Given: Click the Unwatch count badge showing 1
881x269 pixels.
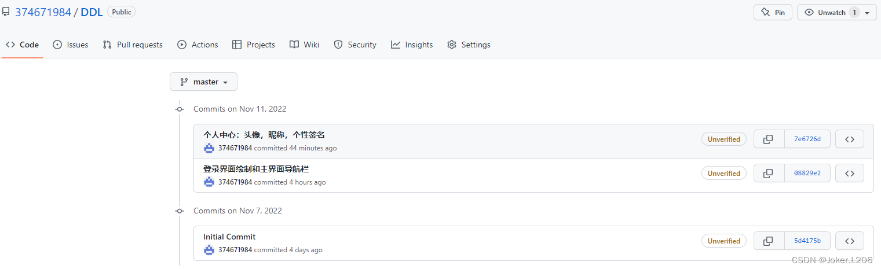Looking at the screenshot, I should coord(854,12).
